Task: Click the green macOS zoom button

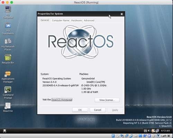Action: tap(12, 2)
